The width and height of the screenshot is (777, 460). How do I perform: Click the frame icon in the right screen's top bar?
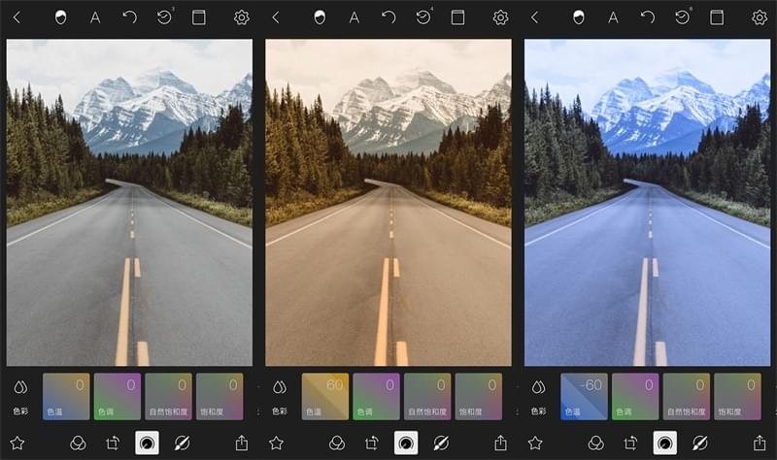coord(717,17)
